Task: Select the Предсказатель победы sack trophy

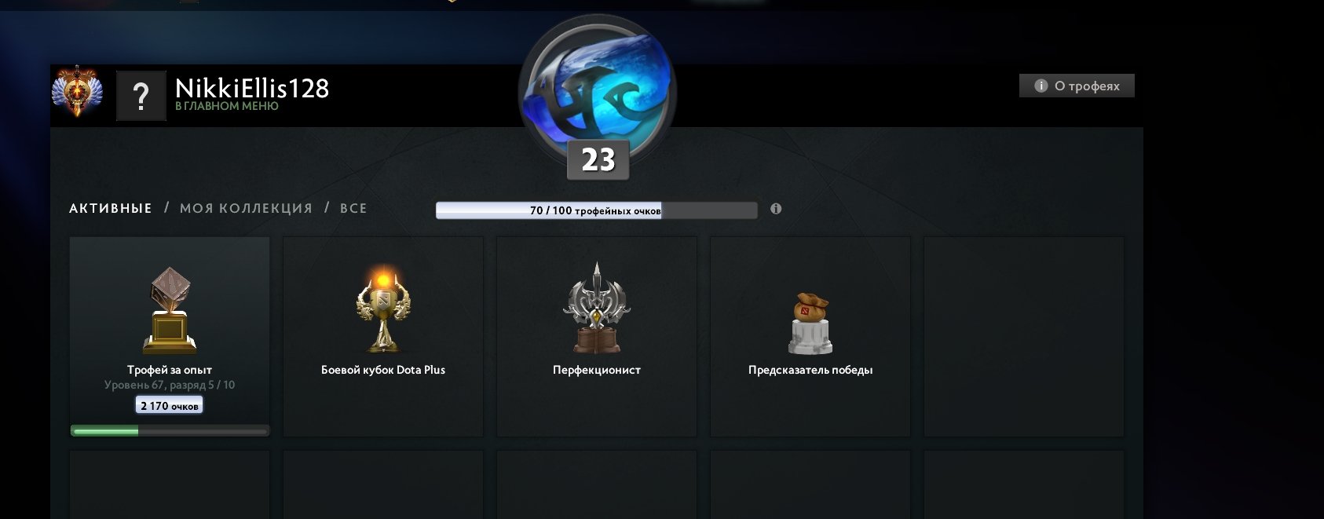Action: [810, 337]
